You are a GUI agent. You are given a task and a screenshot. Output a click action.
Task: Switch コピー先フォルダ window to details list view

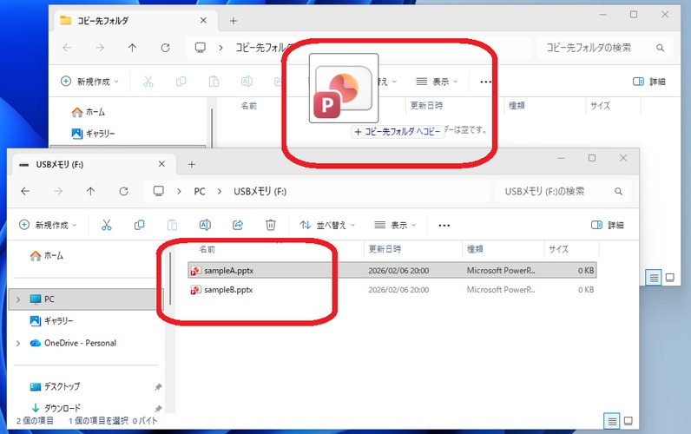coord(654,278)
